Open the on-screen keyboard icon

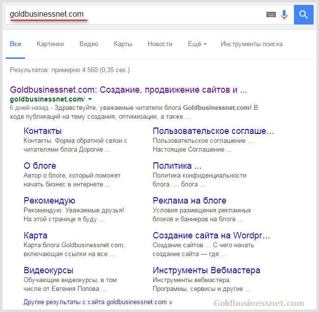click(271, 15)
